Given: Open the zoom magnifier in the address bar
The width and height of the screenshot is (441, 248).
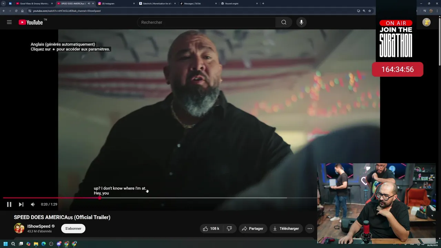Looking at the screenshot, I should pos(364,11).
